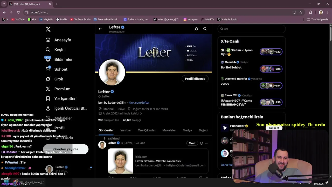Viewport: 332px width, 187px height.
Task: Click the X logo in the sidebar
Action: pyautogui.click(x=48, y=29)
